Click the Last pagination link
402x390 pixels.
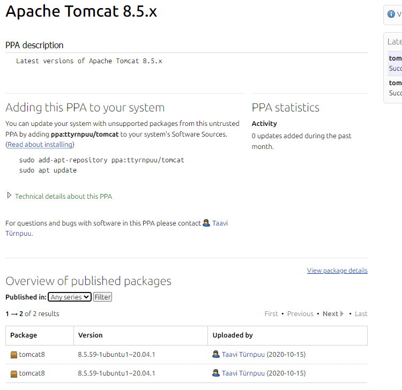coord(361,313)
